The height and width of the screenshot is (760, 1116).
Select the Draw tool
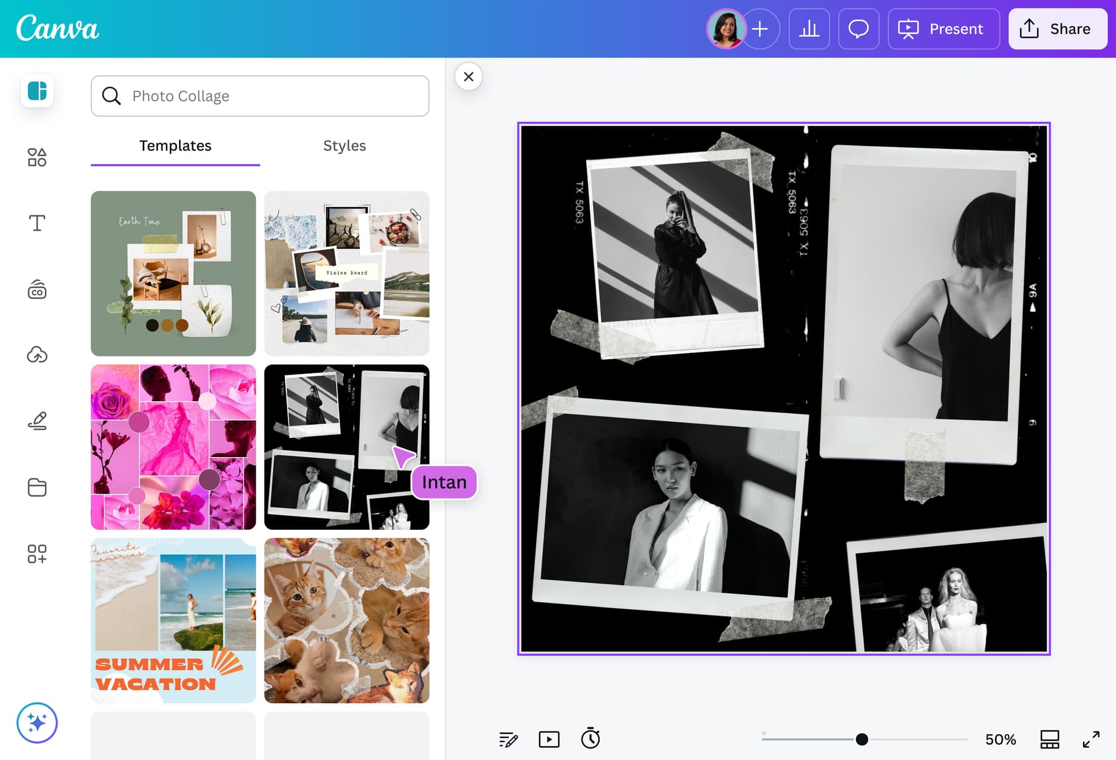37,421
